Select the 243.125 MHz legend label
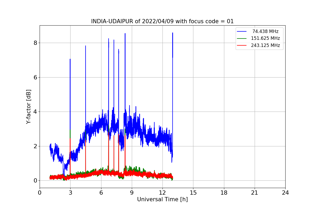The image size is (317, 211). [265, 45]
